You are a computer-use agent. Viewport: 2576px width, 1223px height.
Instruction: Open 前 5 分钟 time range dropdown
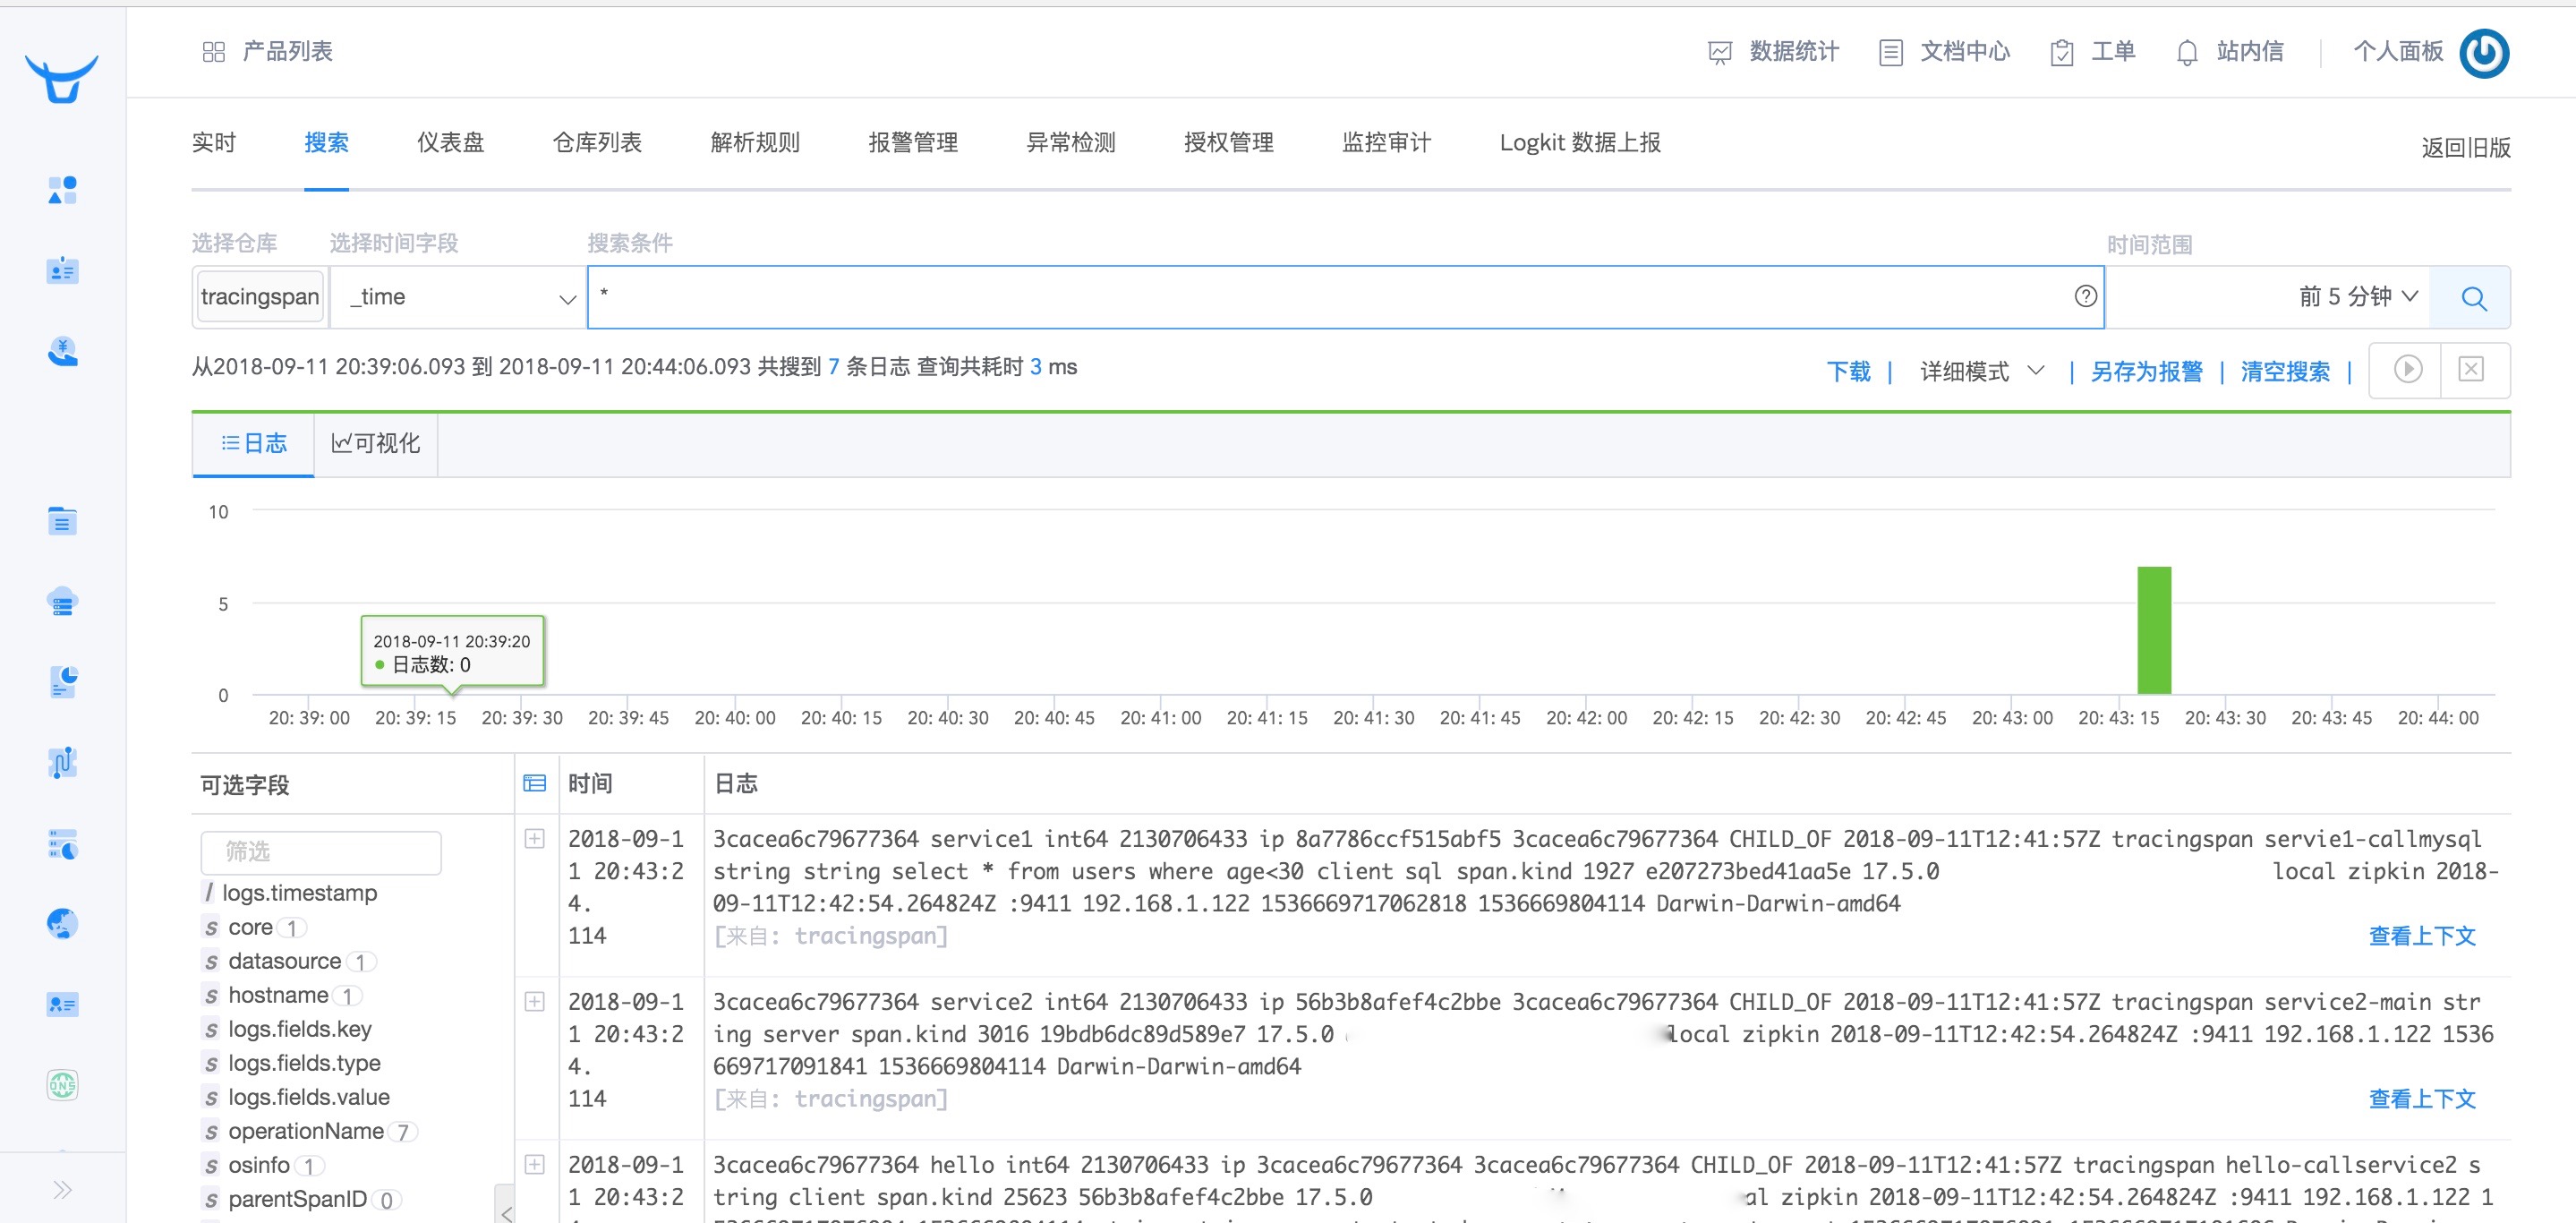[2358, 297]
